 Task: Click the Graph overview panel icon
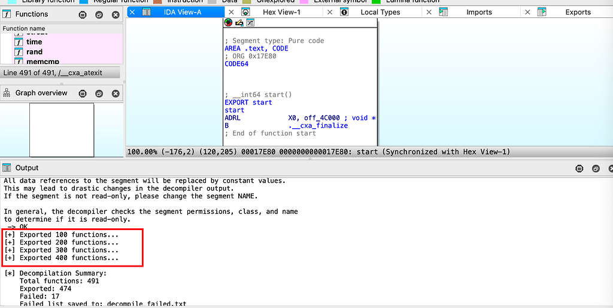7,93
